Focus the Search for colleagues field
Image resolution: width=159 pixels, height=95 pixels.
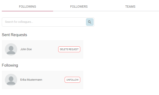click(44, 22)
